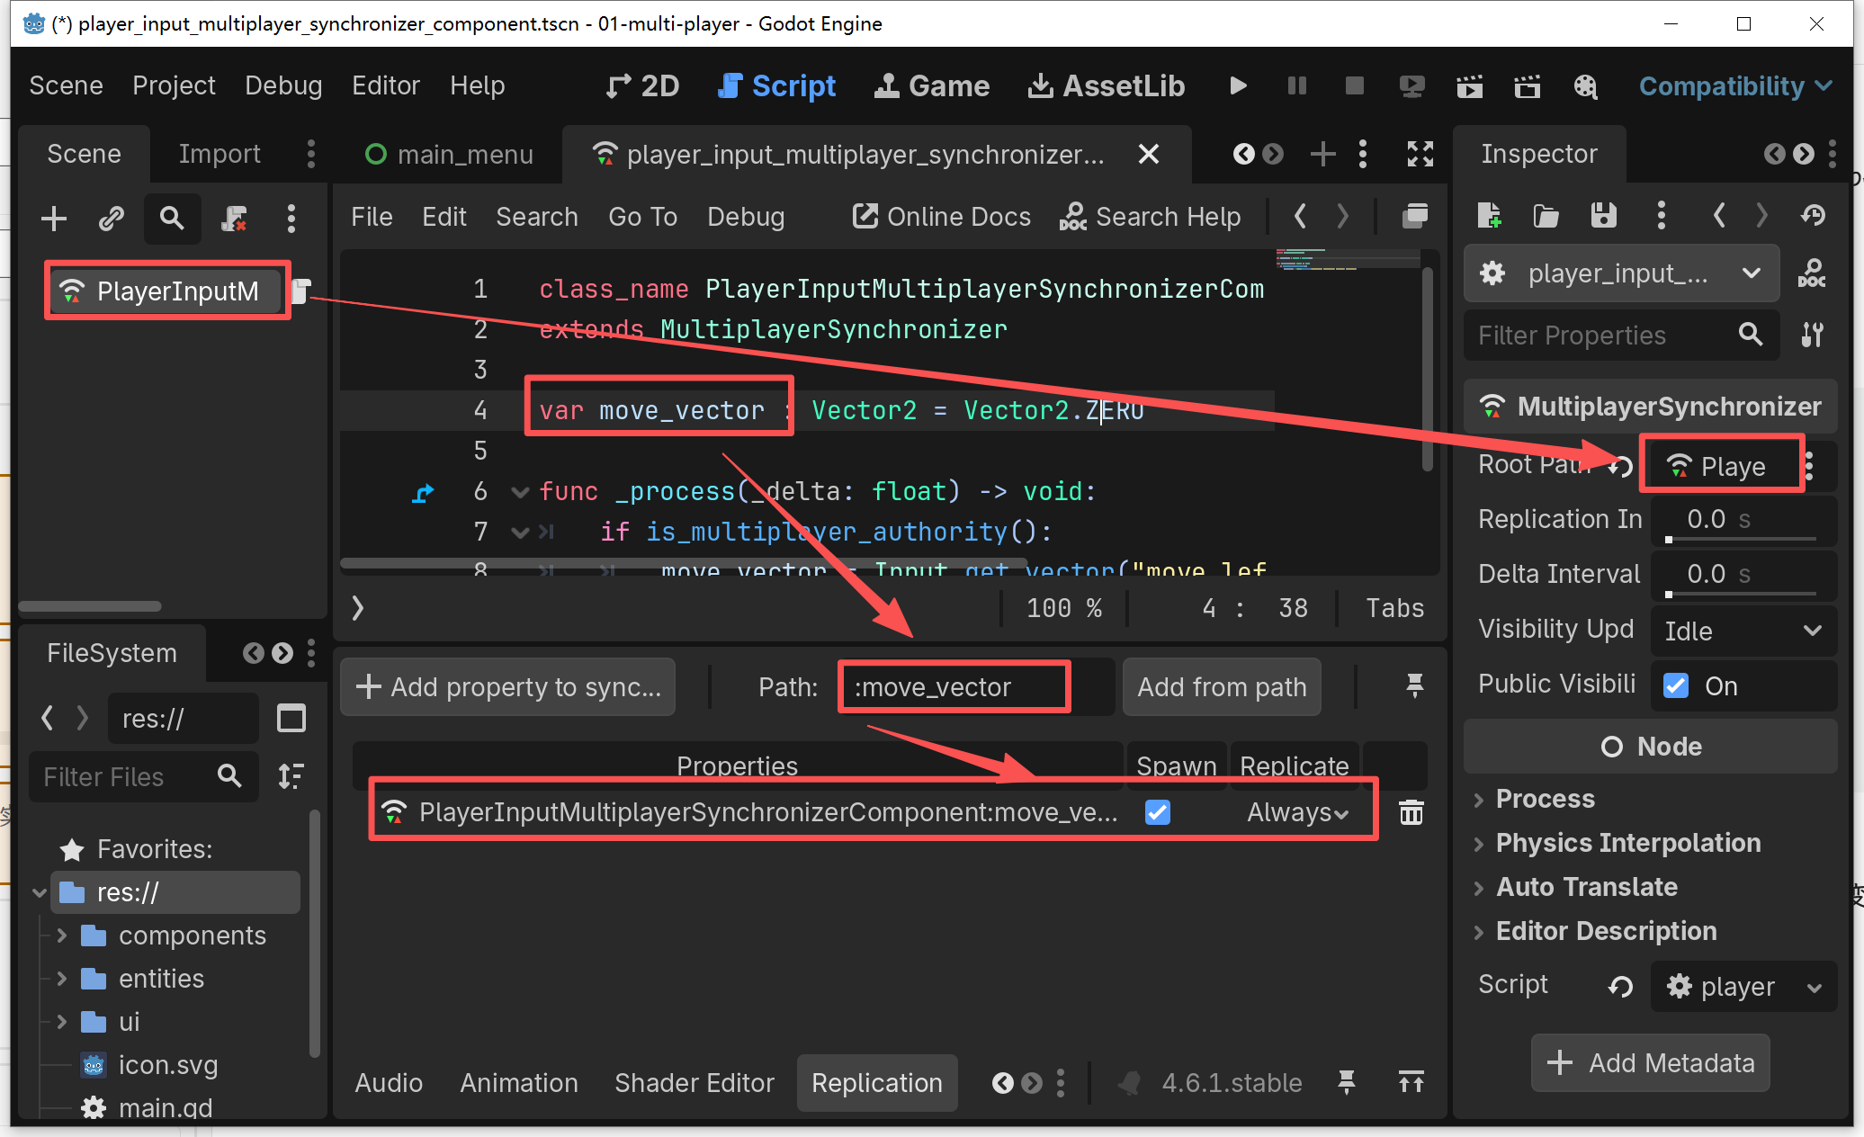The height and width of the screenshot is (1137, 1864).
Task: Open Visibility Update Idle dropdown
Action: pyautogui.click(x=1742, y=631)
